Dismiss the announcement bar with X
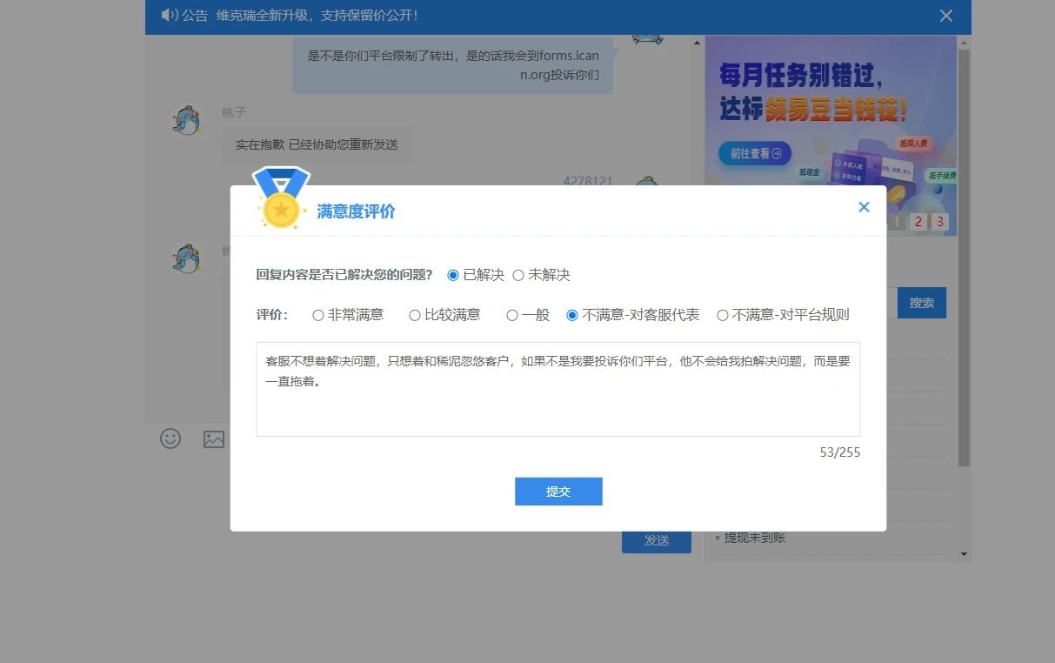 [946, 16]
